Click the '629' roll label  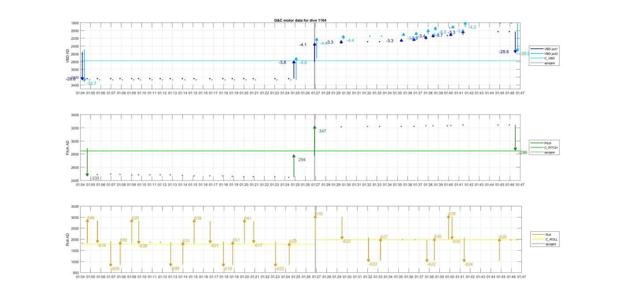coord(293,242)
